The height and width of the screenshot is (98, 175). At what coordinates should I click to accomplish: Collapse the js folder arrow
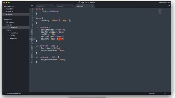tap(6, 30)
